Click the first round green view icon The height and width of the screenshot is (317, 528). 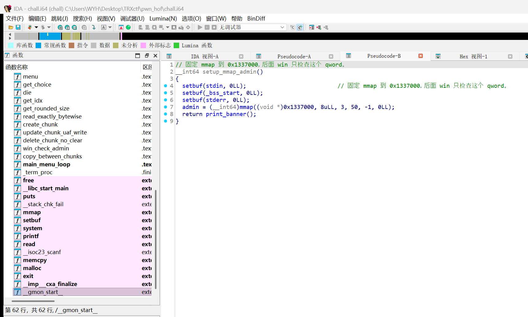60,27
